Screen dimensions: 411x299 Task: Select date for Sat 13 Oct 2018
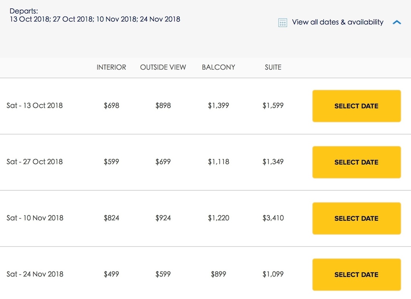coord(356,106)
